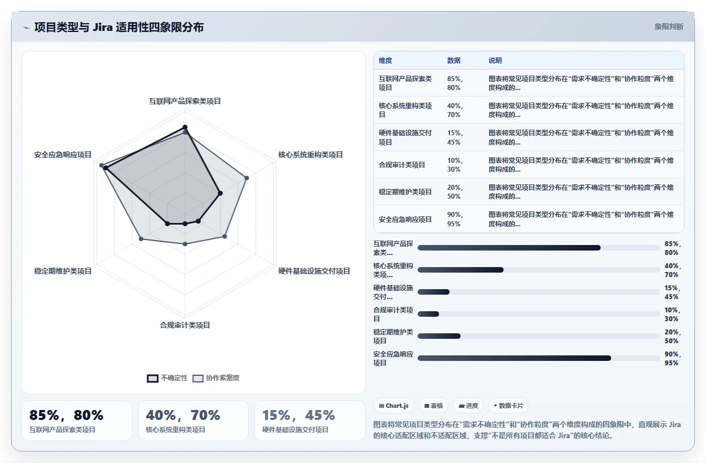706x463 pixels.
Task: Click 不确定性 point on 核心系统重构 axis
Action: click(x=220, y=193)
